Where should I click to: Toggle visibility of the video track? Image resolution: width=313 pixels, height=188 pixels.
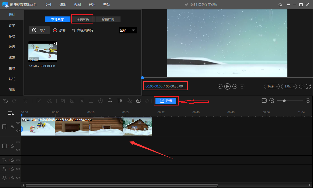pos(18,123)
